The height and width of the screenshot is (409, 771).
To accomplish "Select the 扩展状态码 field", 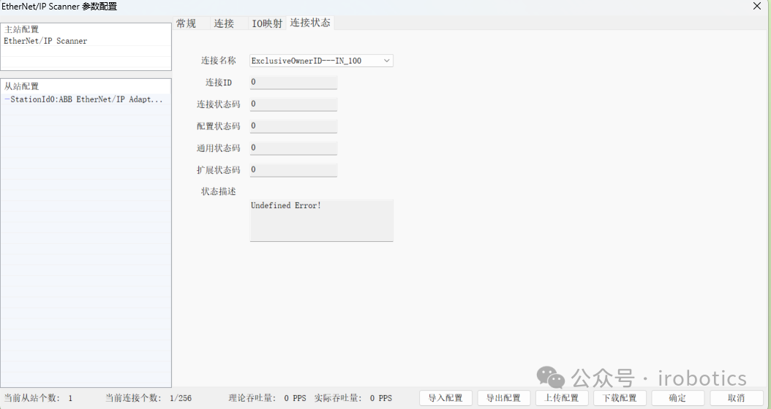I will [293, 170].
